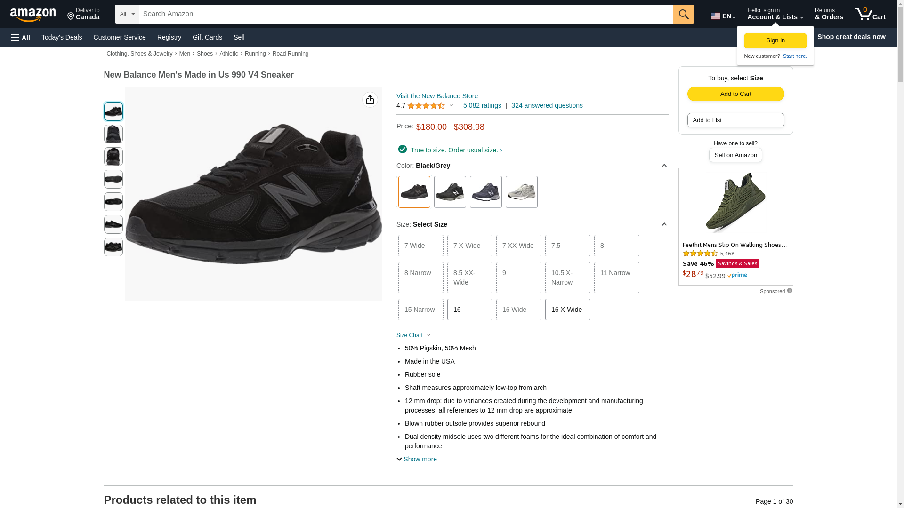This screenshot has height=508, width=904.
Task: Click the share icon on product image
Action: coord(370,100)
